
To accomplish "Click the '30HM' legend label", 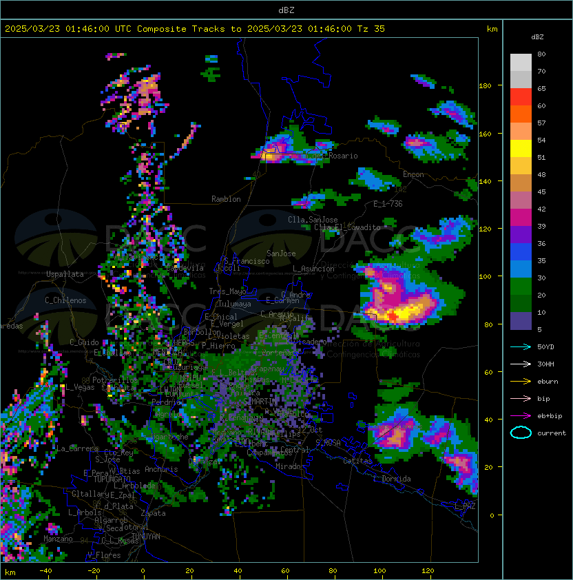I will coord(545,364).
